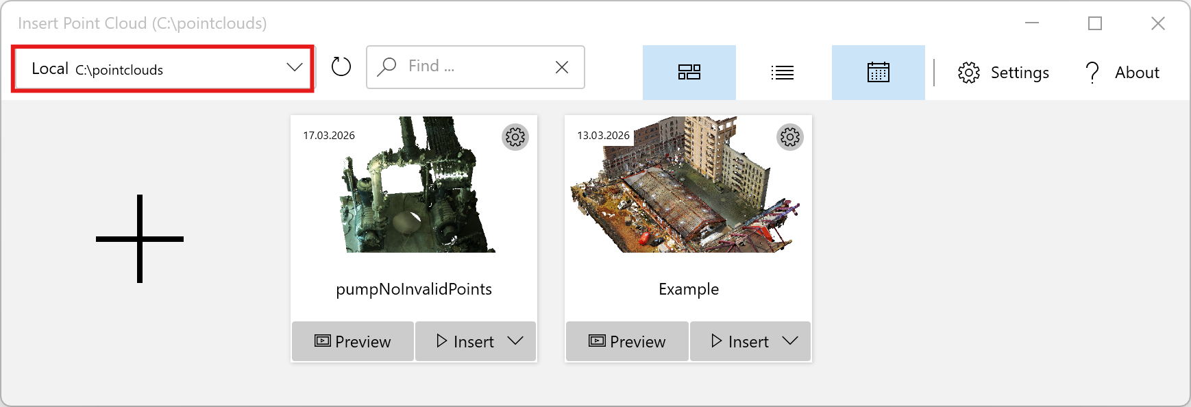Switch to tile grid view
The image size is (1191, 407).
(x=689, y=73)
